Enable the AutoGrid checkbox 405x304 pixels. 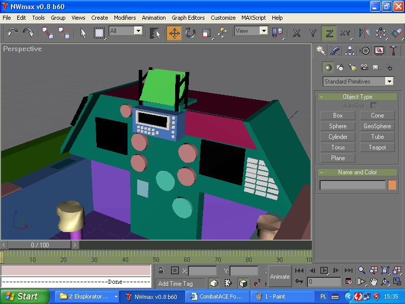[x=374, y=105]
